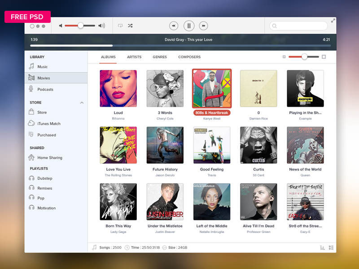This screenshot has width=359, height=269.
Task: Pause the current song
Action: point(189,26)
